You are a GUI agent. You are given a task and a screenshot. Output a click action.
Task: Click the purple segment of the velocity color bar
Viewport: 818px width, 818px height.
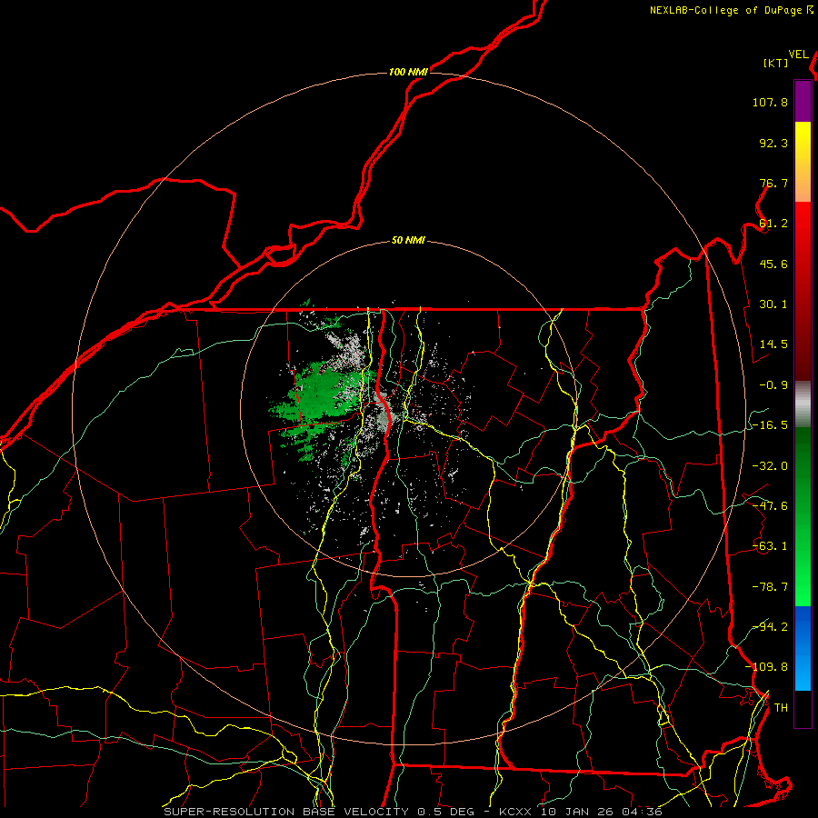pyautogui.click(x=803, y=101)
